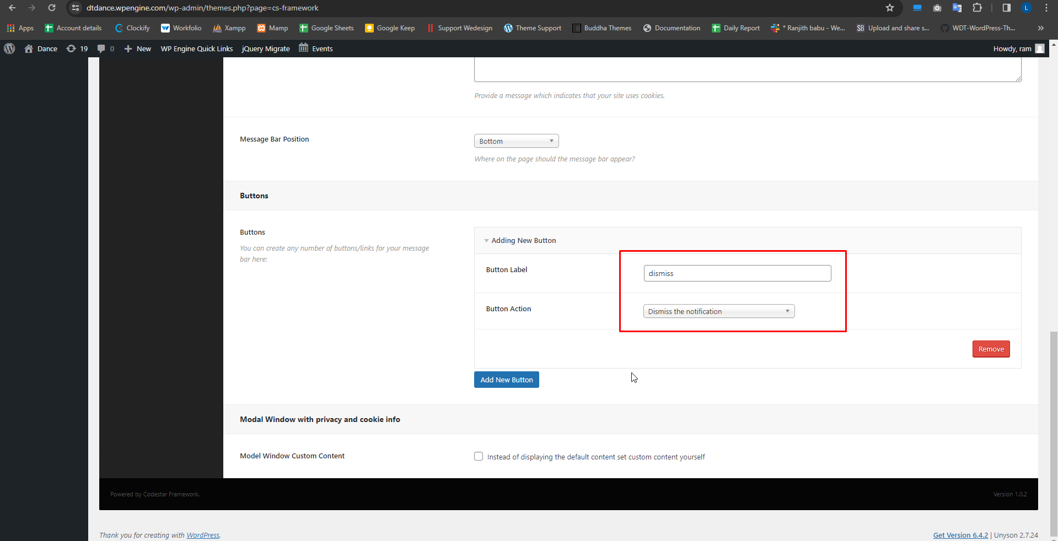Open WP Engine Quick Links menu
Image resolution: width=1058 pixels, height=541 pixels.
(197, 48)
